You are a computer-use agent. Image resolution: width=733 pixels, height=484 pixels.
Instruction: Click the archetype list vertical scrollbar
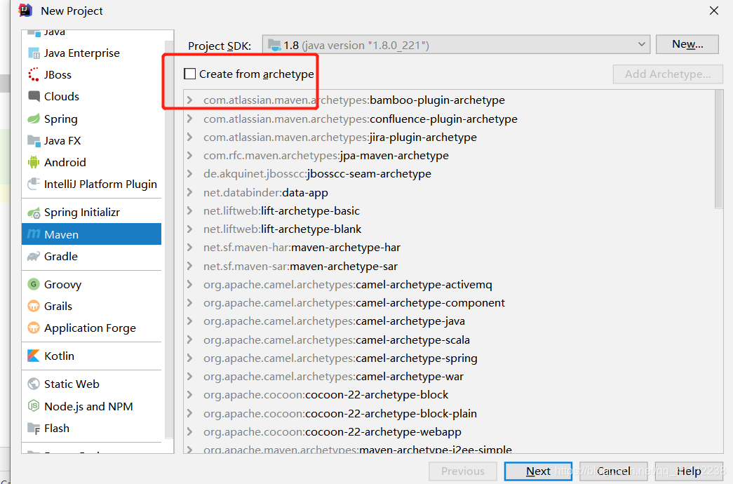(719, 149)
